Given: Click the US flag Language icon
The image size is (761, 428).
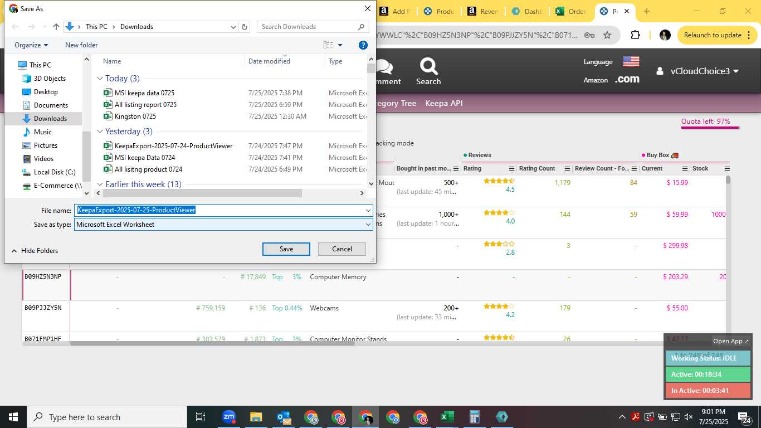Looking at the screenshot, I should coord(631,61).
